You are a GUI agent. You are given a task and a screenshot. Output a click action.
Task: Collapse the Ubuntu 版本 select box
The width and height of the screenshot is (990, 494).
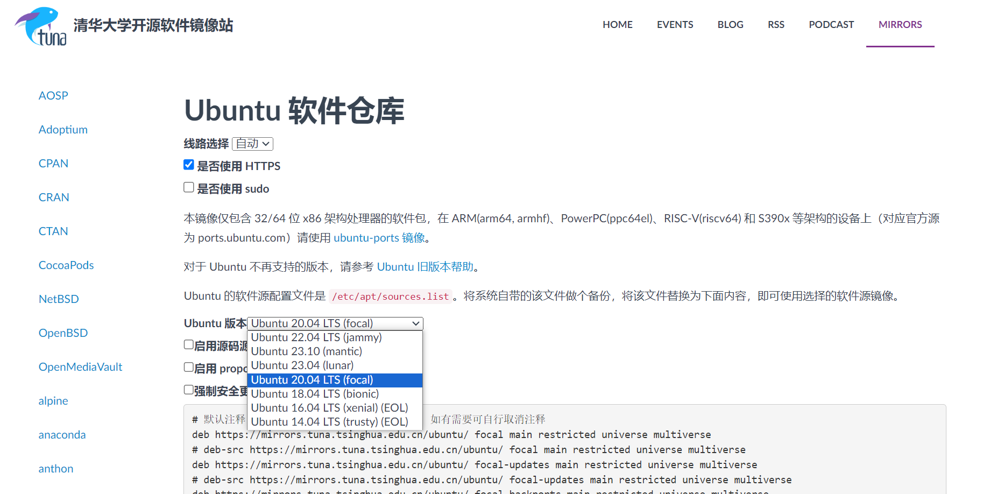pyautogui.click(x=335, y=323)
